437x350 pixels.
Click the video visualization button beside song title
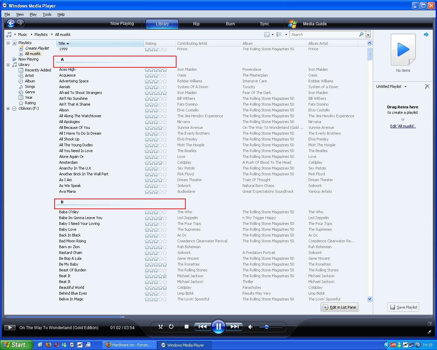coord(10,327)
